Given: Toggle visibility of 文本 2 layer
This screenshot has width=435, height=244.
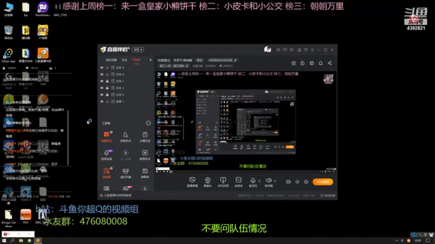Looking at the screenshot, I should pos(102,94).
